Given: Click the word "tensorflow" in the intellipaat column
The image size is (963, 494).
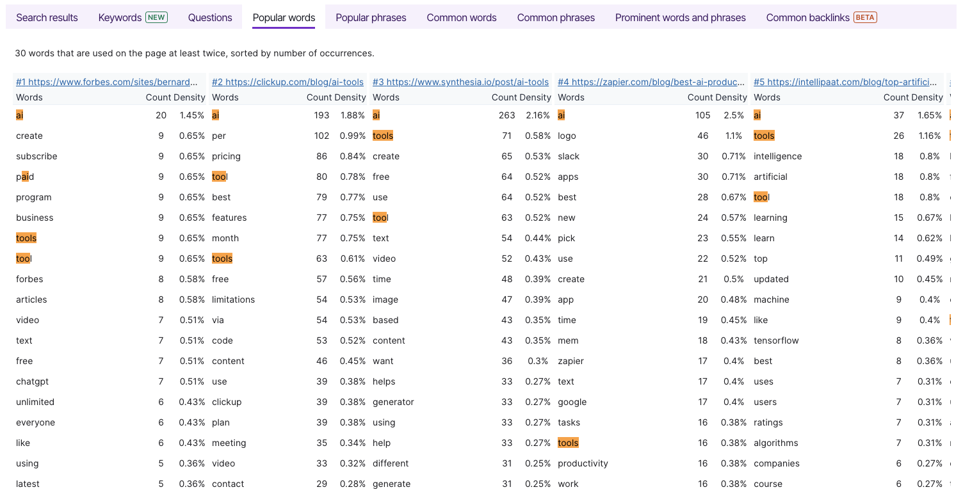Looking at the screenshot, I should [776, 340].
